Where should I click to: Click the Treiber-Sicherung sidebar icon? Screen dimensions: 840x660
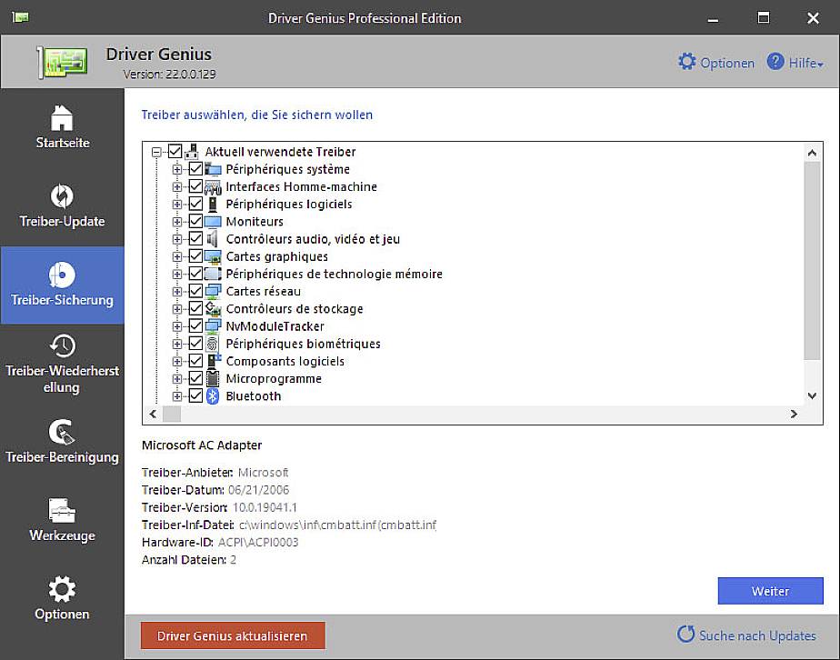click(62, 285)
